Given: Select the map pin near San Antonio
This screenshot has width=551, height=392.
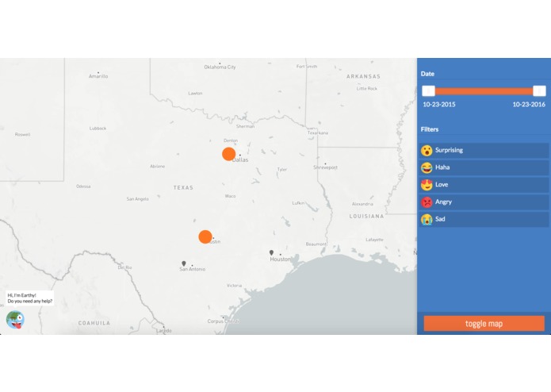Looking at the screenshot, I should tap(183, 263).
